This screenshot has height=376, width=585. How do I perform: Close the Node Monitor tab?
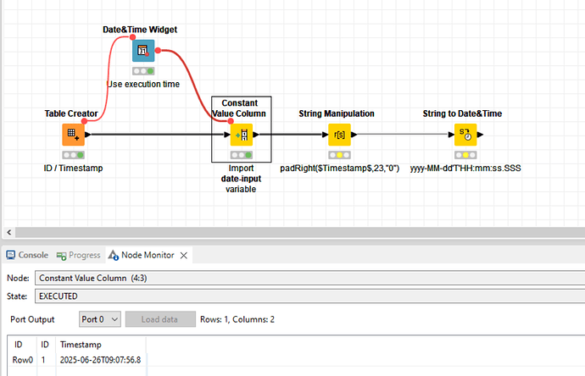point(184,255)
